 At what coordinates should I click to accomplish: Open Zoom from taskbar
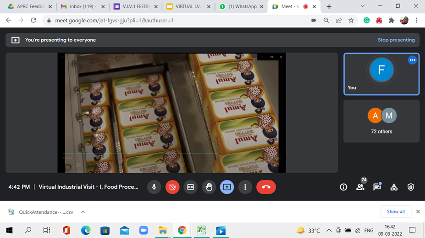click(x=144, y=230)
